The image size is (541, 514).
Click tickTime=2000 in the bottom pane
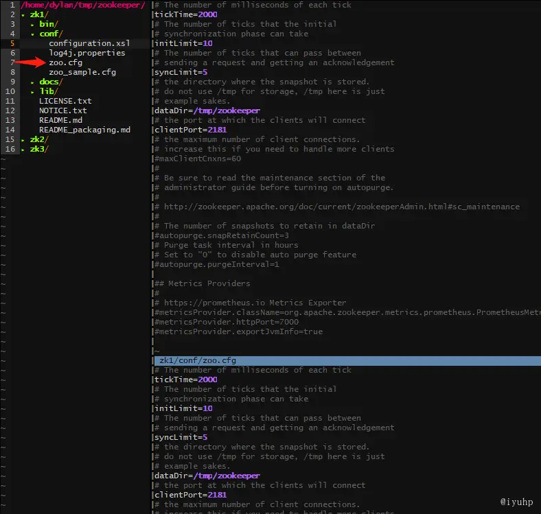pyautogui.click(x=185, y=379)
